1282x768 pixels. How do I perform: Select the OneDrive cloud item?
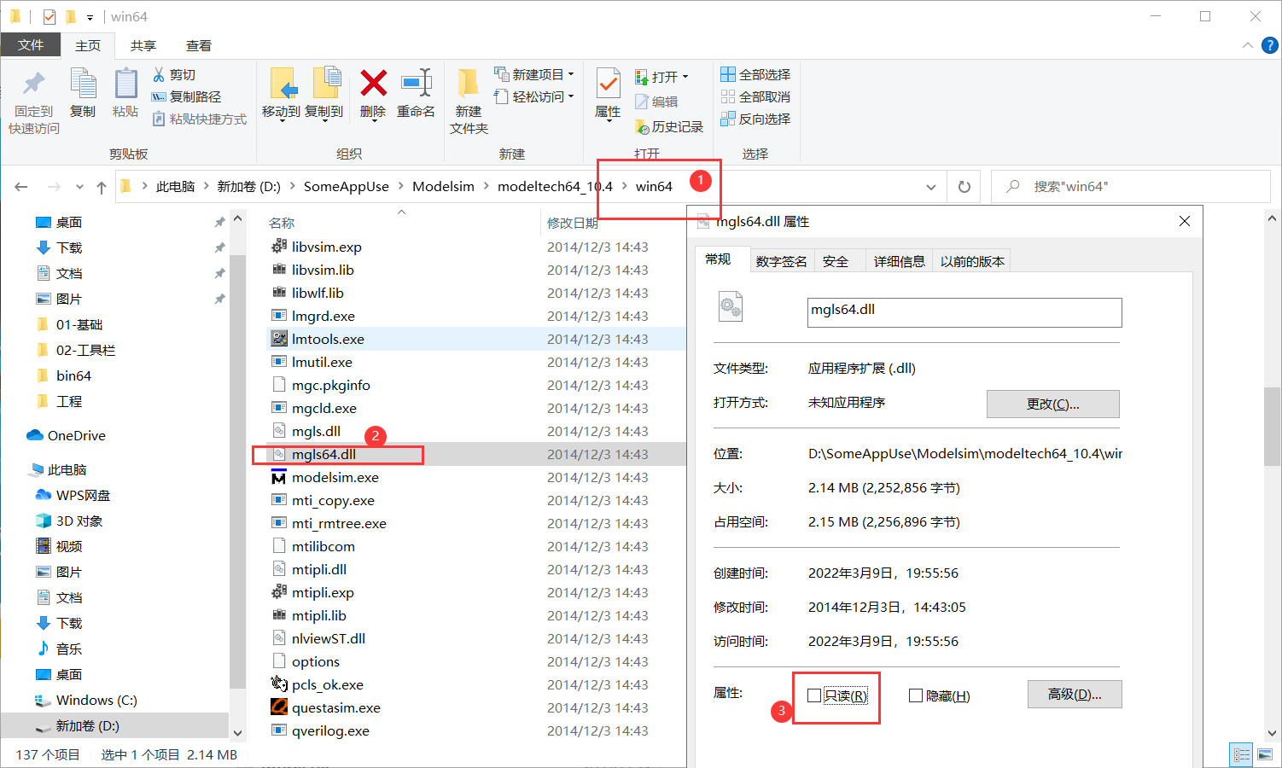[x=67, y=435]
